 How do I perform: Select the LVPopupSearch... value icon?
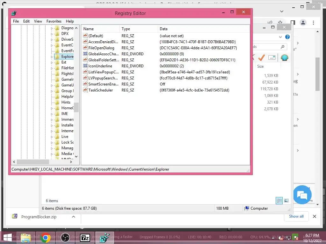click(x=85, y=78)
